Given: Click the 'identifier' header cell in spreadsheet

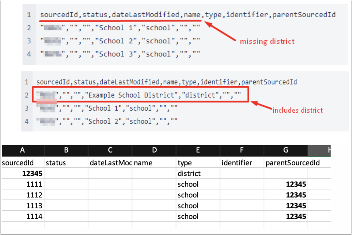Looking at the screenshot, I should pos(242,163).
